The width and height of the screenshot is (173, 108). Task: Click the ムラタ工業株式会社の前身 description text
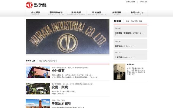(136, 71)
